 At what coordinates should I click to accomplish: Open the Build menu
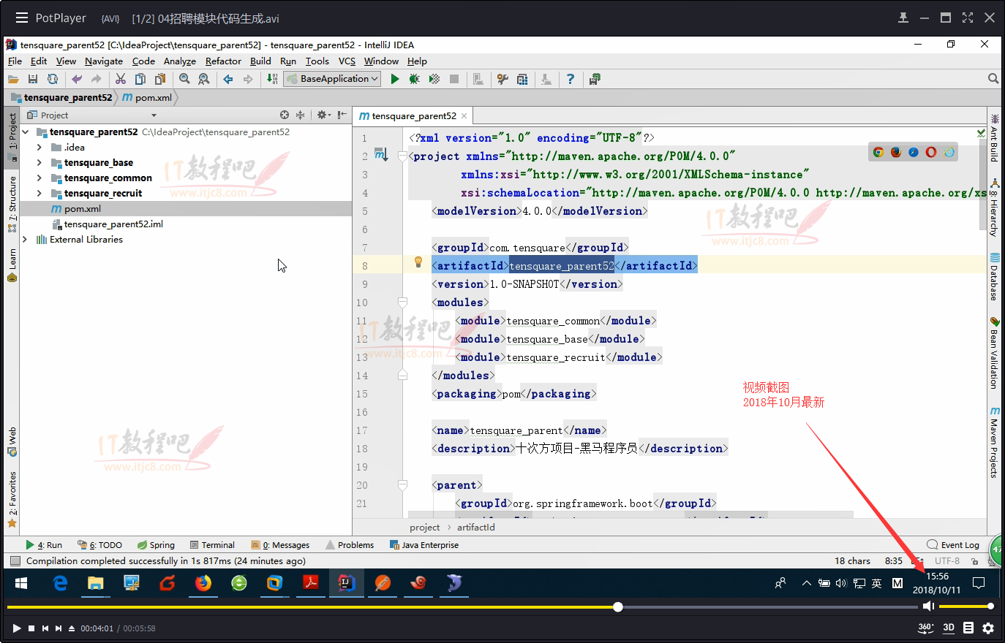click(x=260, y=61)
